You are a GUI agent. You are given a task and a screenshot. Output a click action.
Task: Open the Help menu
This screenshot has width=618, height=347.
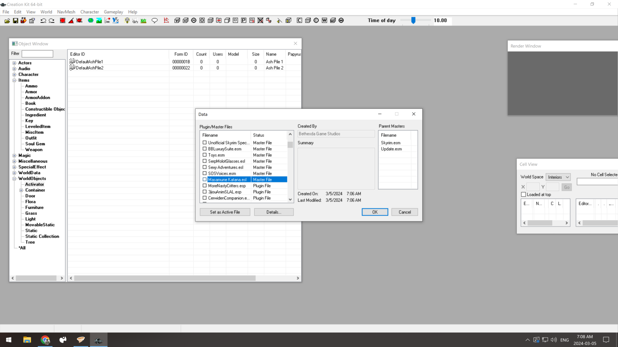coord(133,12)
